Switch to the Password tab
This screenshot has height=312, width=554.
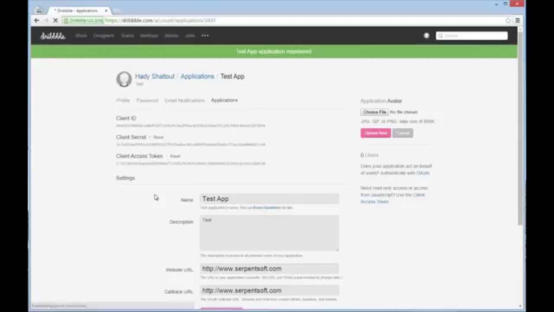point(147,100)
